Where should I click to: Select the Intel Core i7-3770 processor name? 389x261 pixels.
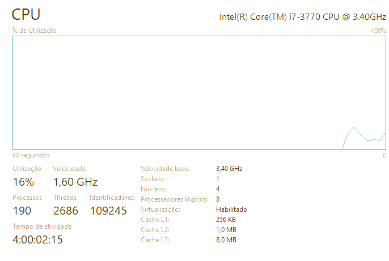click(303, 17)
